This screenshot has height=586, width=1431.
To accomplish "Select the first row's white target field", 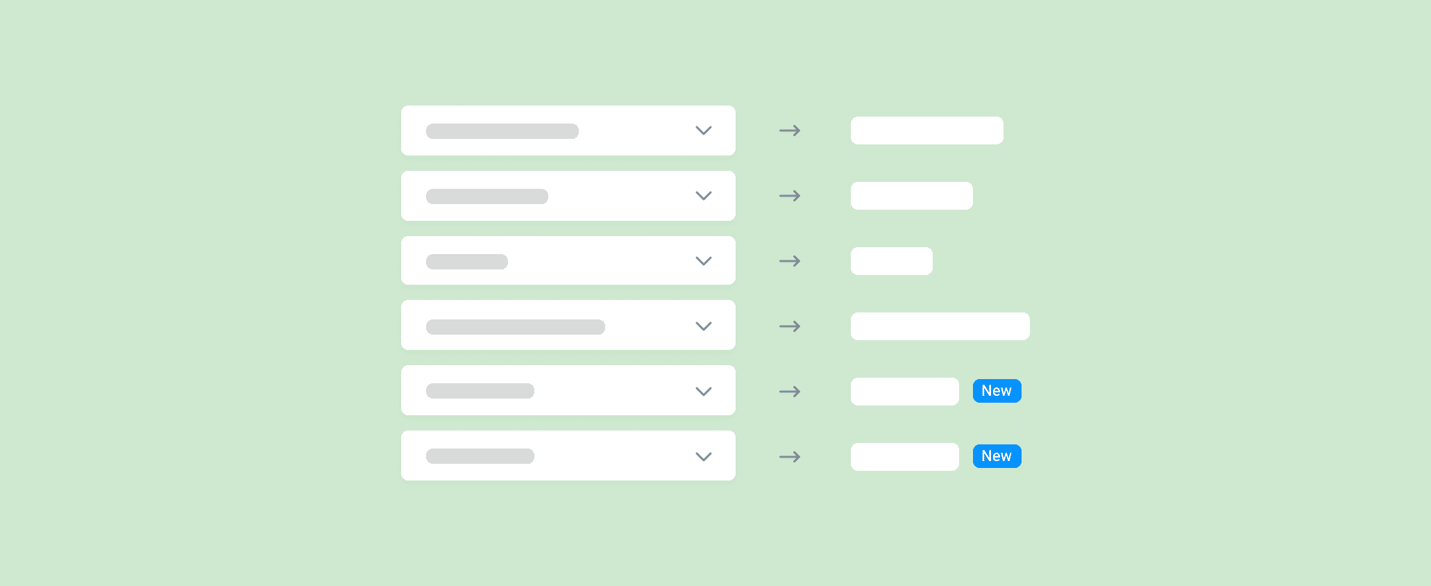I will (x=926, y=131).
